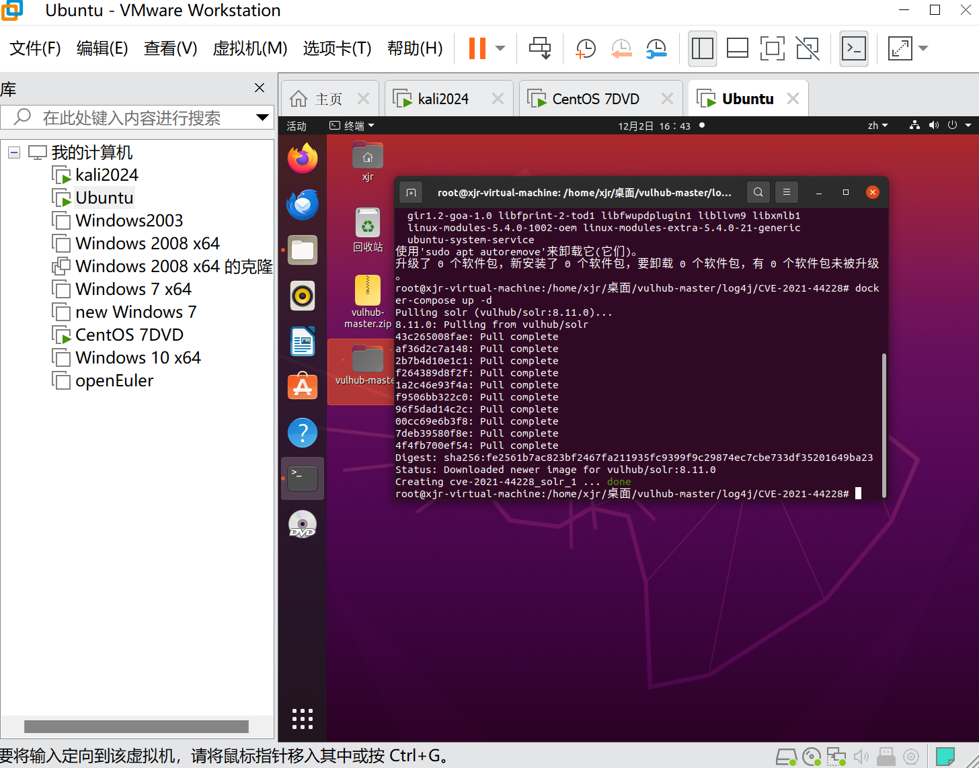
Task: Click the send Ctrl+Alt+Del toolbar icon
Action: pos(540,48)
